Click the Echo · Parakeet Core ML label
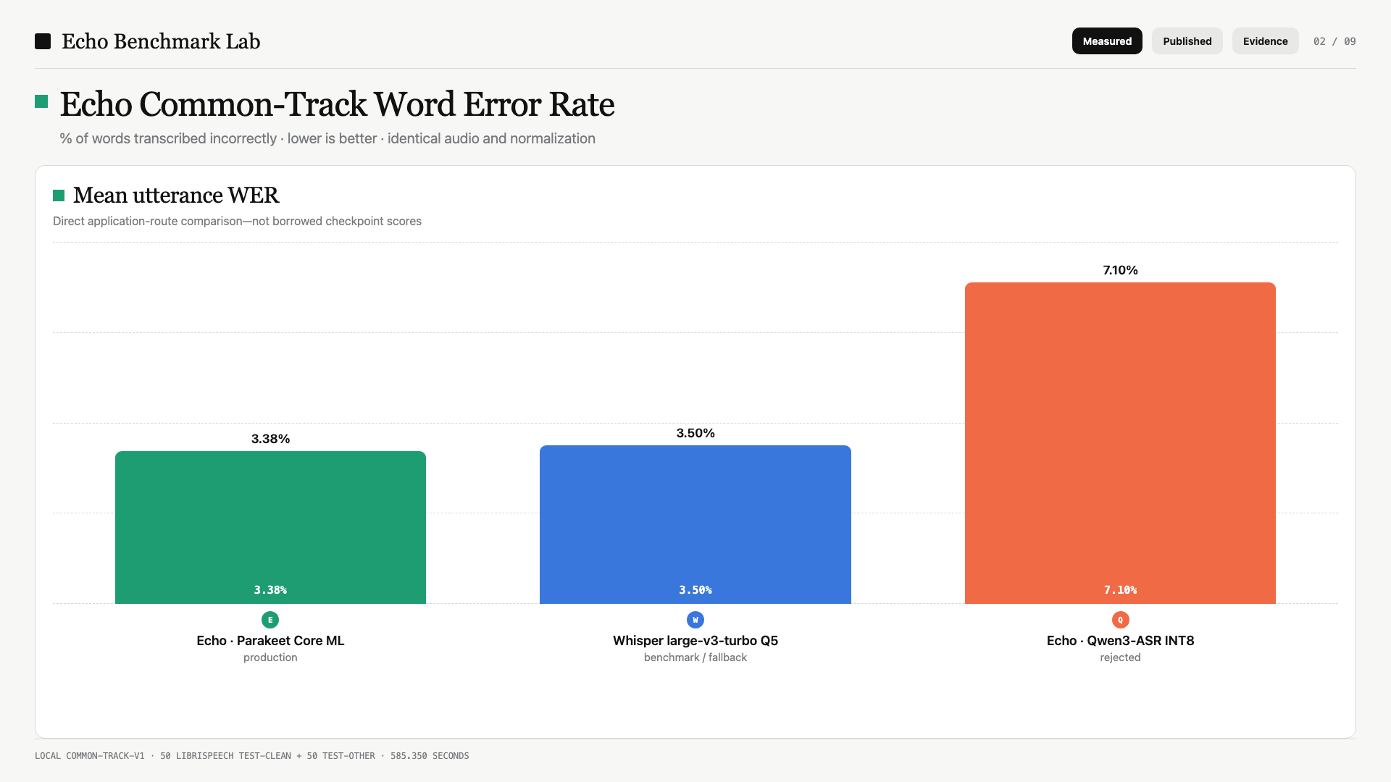 tap(270, 641)
